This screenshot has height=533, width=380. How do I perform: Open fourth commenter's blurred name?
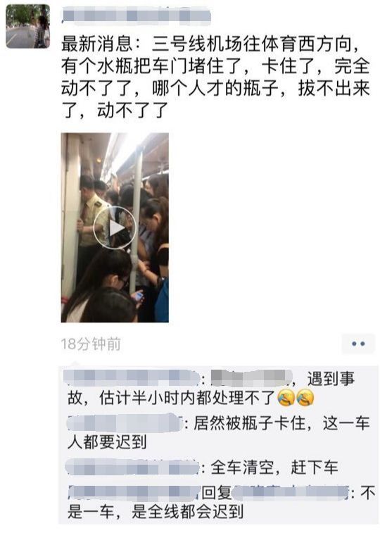(134, 493)
